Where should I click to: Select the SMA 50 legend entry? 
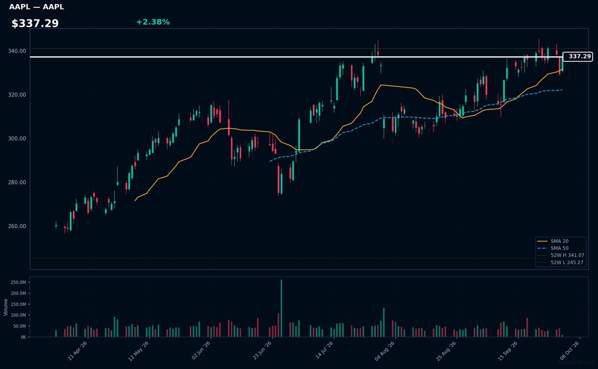tap(560, 248)
